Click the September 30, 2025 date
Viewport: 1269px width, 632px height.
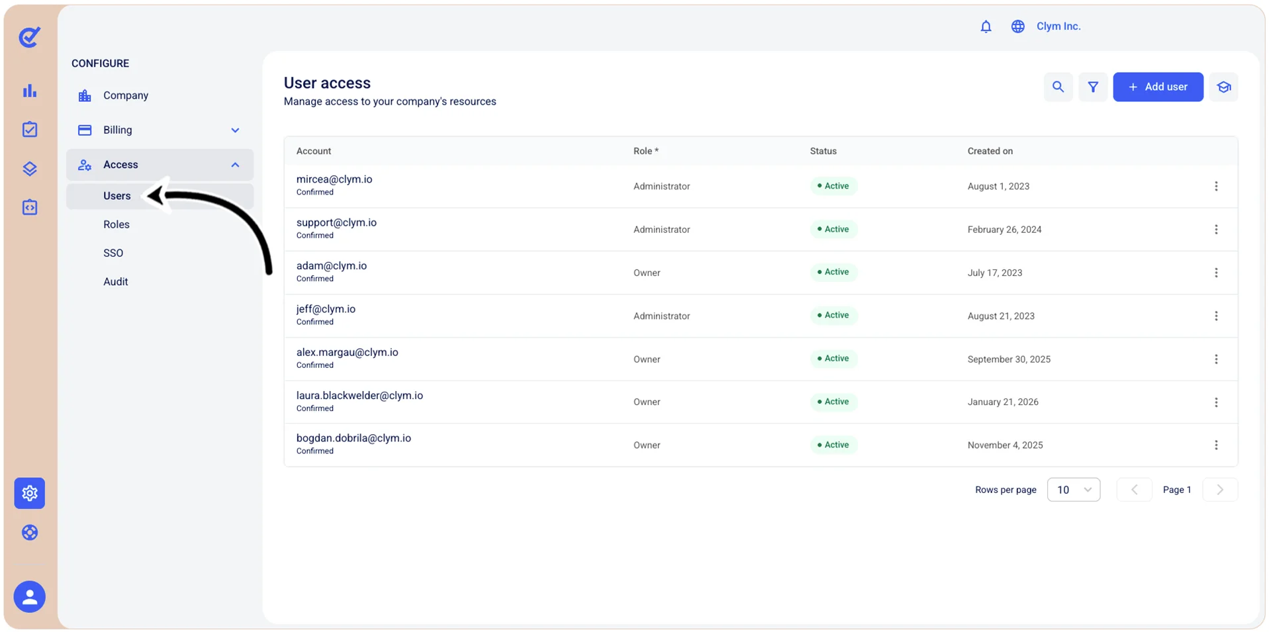pyautogui.click(x=1009, y=359)
